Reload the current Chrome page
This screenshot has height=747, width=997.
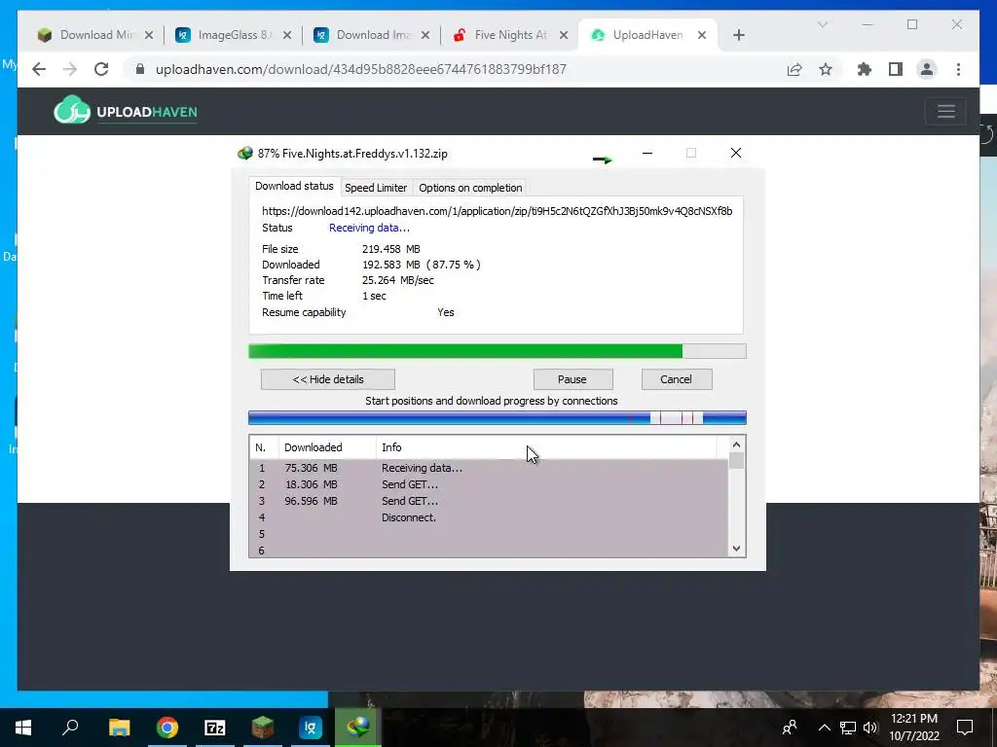101,69
